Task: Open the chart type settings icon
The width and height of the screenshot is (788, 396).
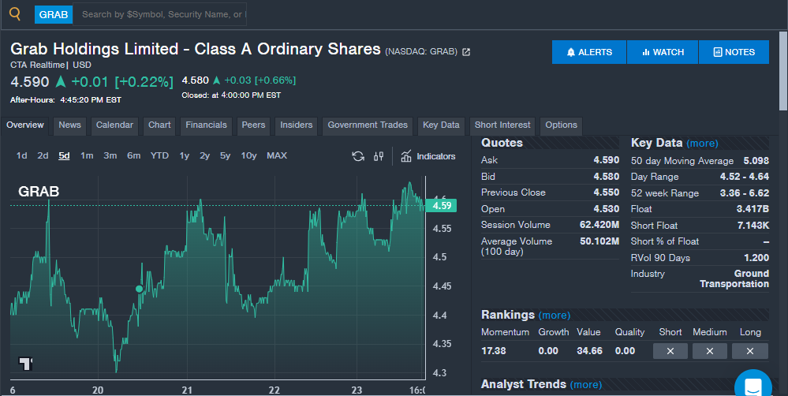Action: (379, 156)
